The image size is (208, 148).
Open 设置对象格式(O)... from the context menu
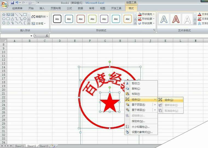141,132
